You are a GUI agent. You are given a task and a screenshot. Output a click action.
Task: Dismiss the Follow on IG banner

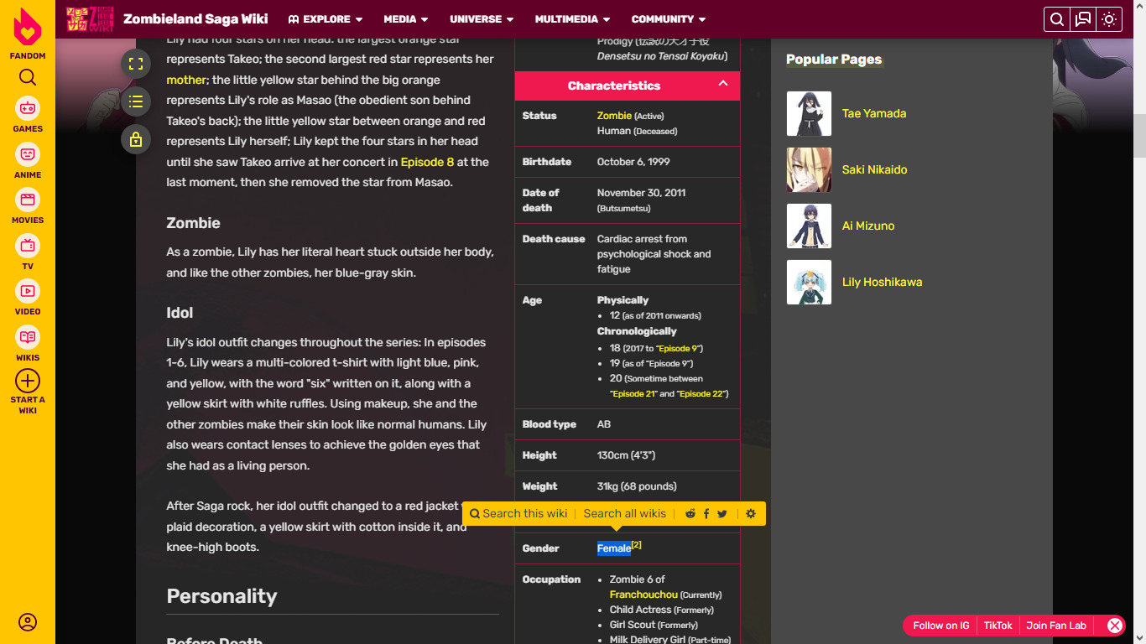[x=1114, y=626]
